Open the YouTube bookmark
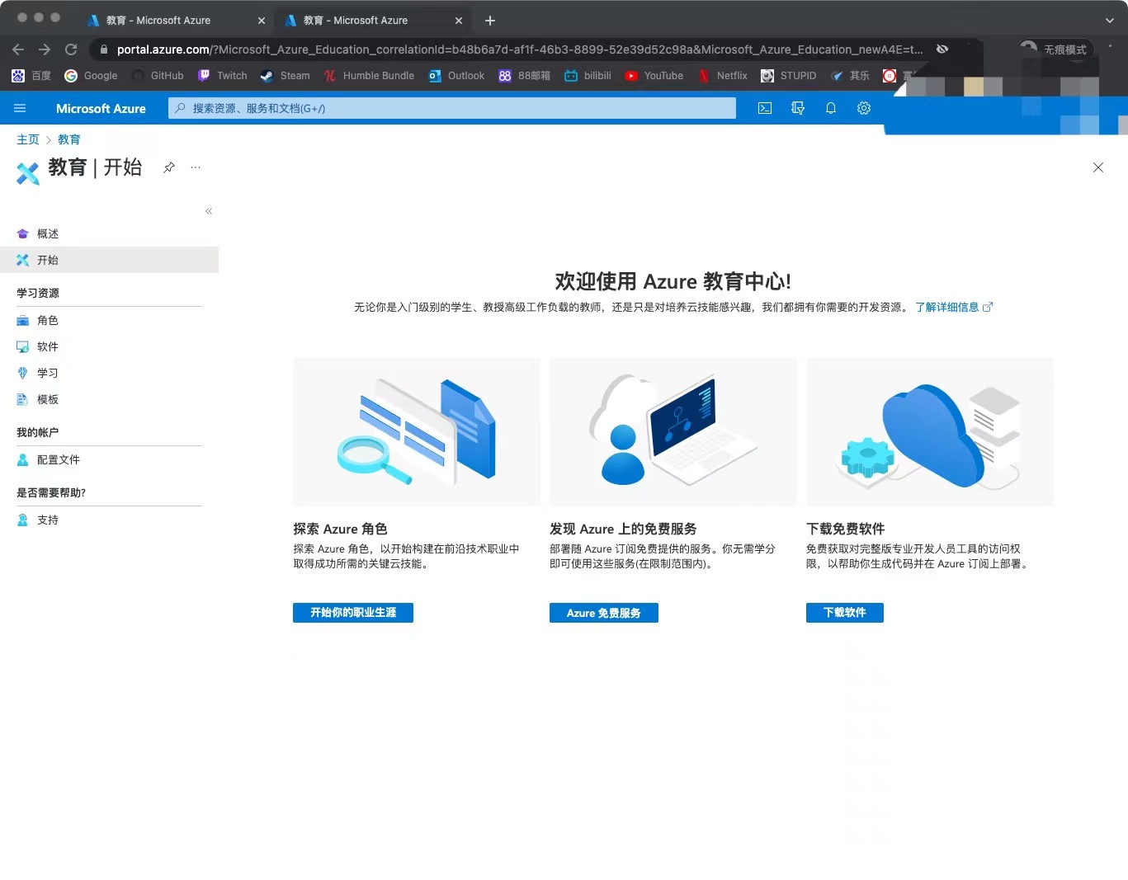Screen dimensions: 1128x880 pos(654,76)
